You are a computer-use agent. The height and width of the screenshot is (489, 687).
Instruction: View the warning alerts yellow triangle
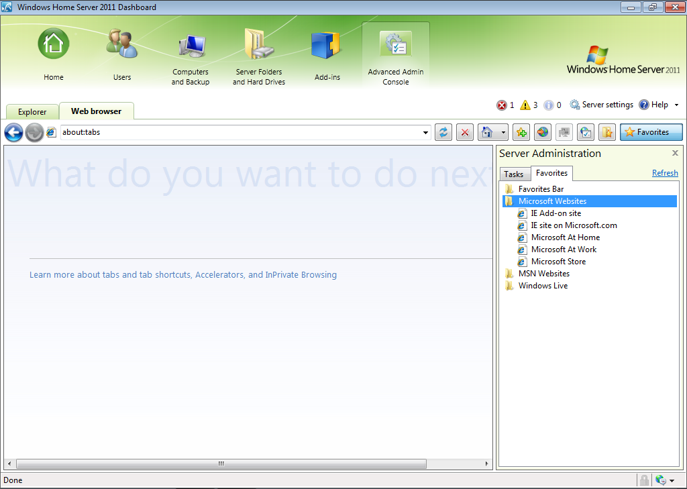(525, 105)
